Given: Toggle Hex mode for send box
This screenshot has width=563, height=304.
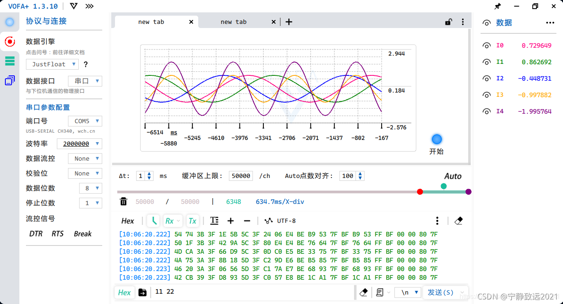Looking at the screenshot, I should point(124,292).
